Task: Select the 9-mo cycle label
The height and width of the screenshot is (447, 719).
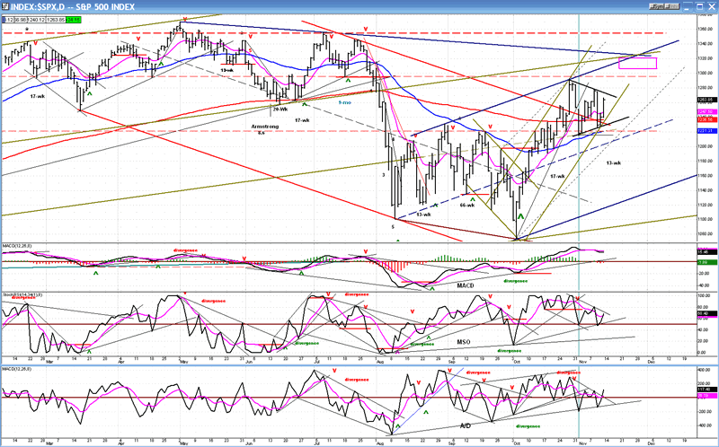Action: click(346, 102)
